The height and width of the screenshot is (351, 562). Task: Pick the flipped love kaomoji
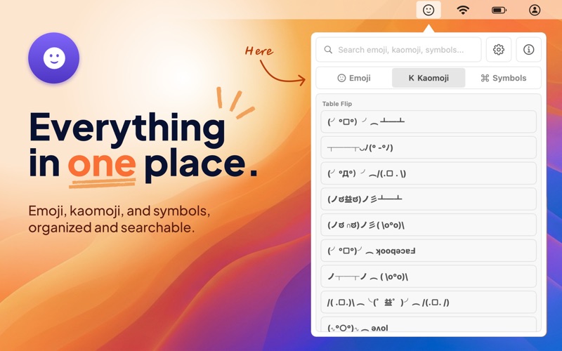pyautogui.click(x=429, y=324)
